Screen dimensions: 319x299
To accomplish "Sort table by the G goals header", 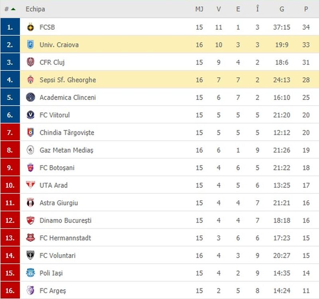I will (x=282, y=9).
